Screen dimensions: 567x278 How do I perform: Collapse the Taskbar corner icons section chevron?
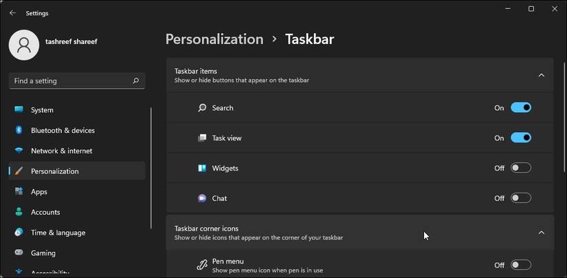click(542, 233)
